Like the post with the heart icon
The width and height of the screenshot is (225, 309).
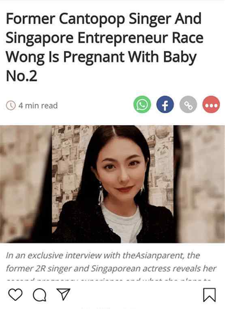[x=15, y=294]
